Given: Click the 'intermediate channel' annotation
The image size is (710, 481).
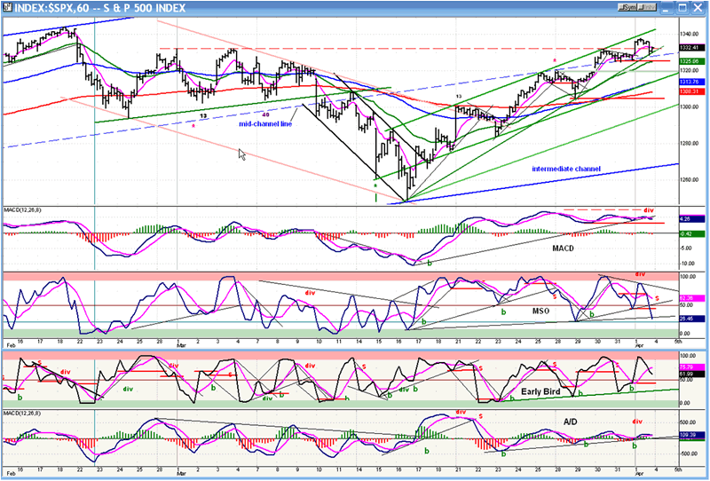Looking at the screenshot, I should (x=566, y=169).
